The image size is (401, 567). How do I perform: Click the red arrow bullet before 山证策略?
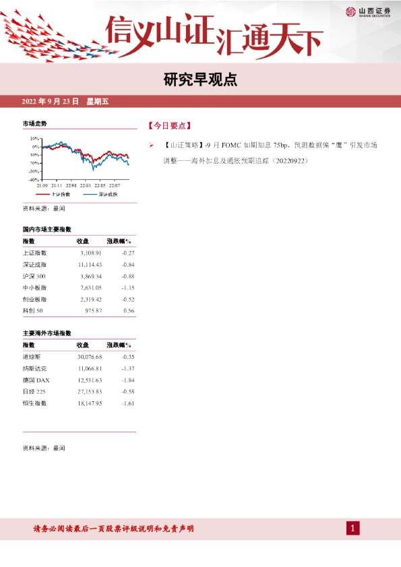coord(151,145)
